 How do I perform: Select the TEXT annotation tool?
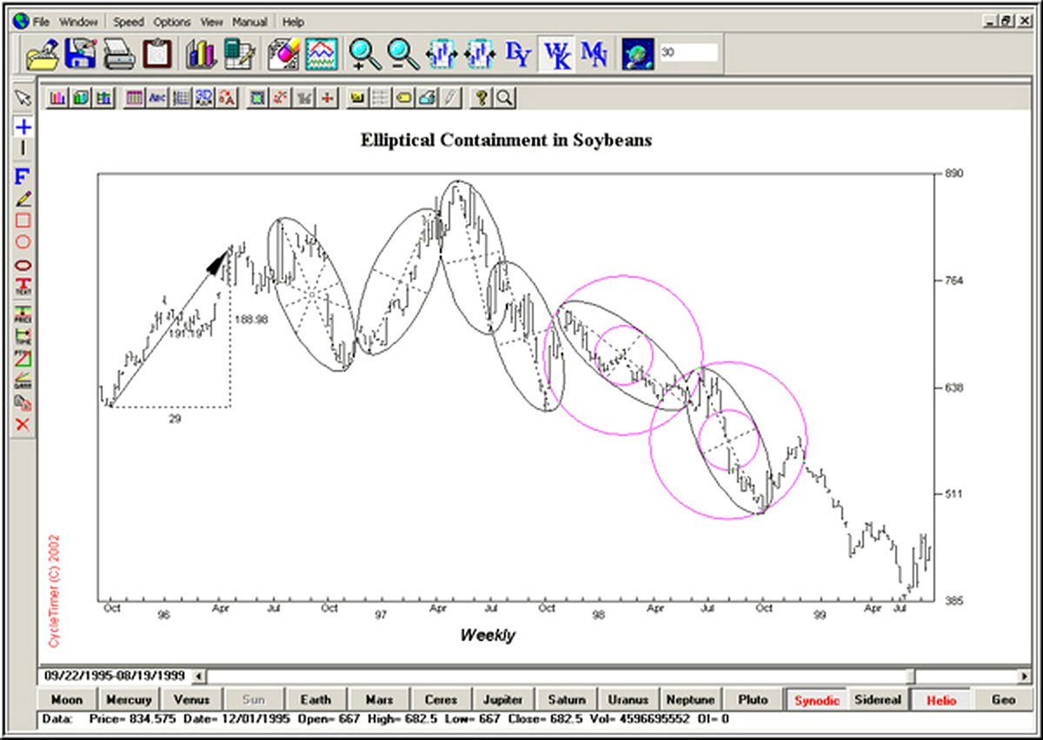[23, 287]
